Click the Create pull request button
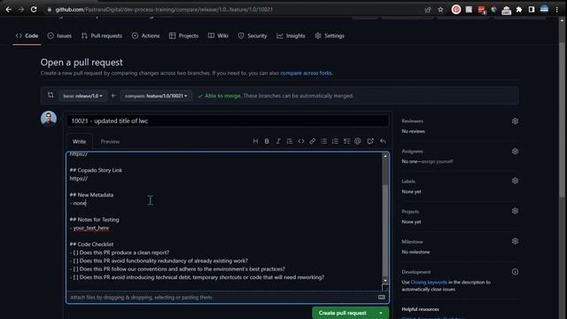 click(x=343, y=313)
